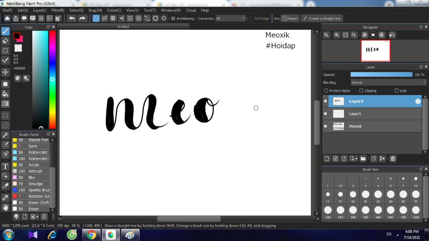The image size is (429, 241).
Task: Click the canvas horizontal scrollbar
Action: click(x=189, y=218)
